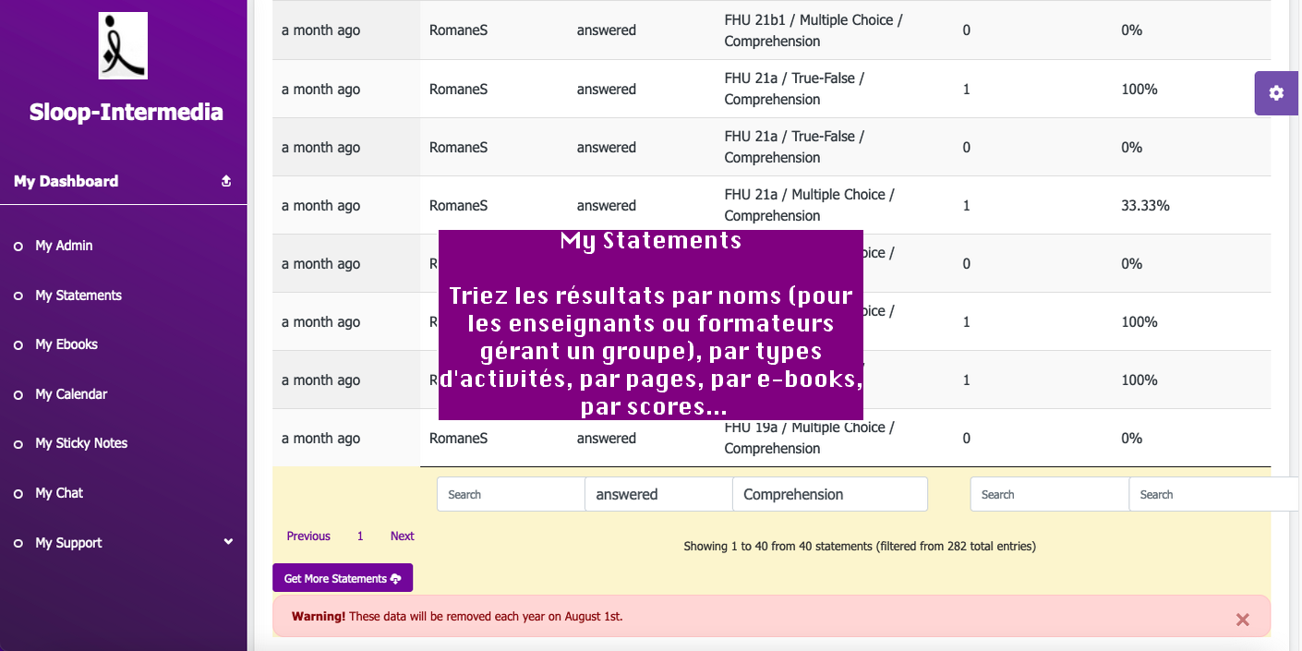1302x651 pixels.
Task: Go to the Next page
Action: pos(403,536)
